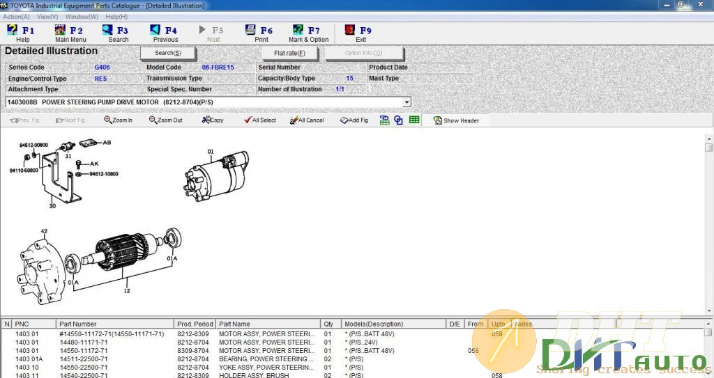Click the D/E column header

(455, 324)
